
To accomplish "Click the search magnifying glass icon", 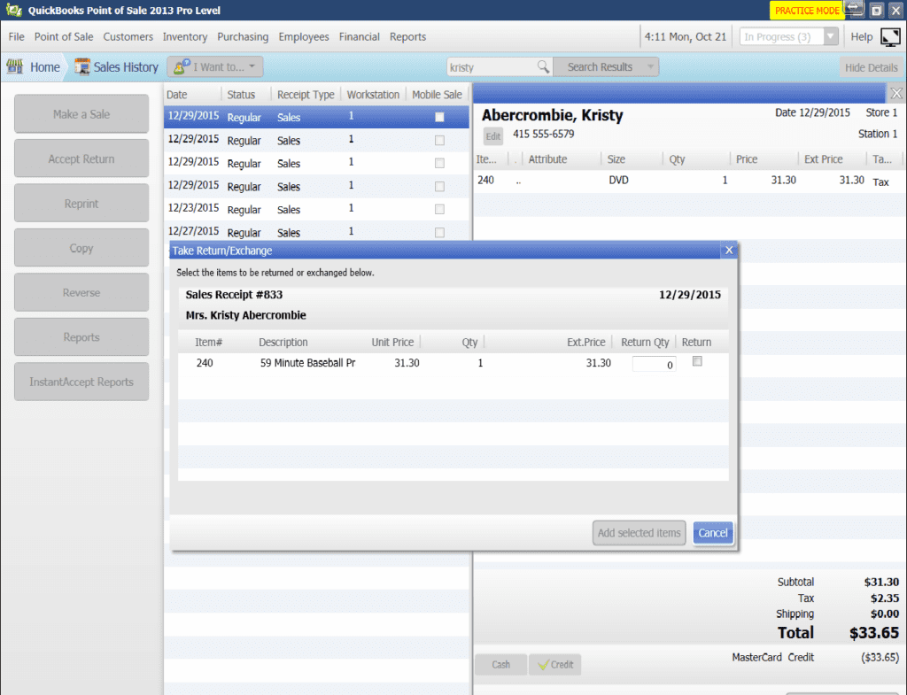I will (543, 67).
